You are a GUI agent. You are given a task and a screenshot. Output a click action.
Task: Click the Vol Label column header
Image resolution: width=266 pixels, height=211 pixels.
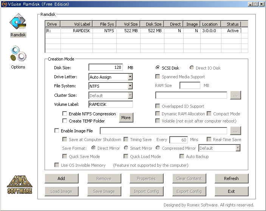pyautogui.click(x=76, y=24)
